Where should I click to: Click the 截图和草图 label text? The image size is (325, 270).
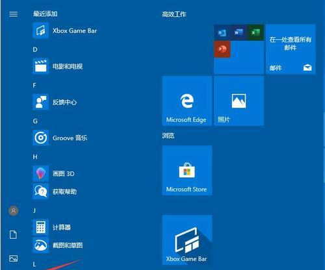tap(68, 245)
